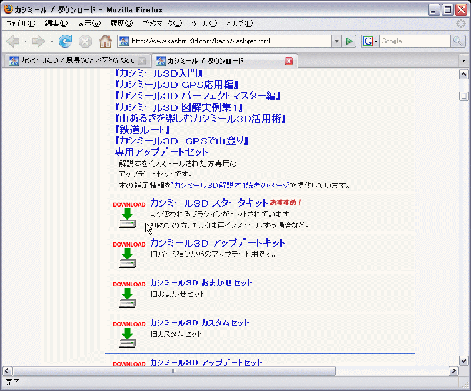Click the site favicon in address bar
This screenshot has width=471, height=391.
click(x=124, y=41)
